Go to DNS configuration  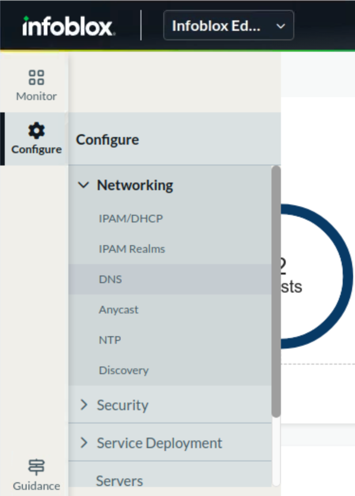pos(110,279)
